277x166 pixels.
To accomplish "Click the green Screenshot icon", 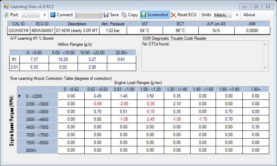I will 143,15.
